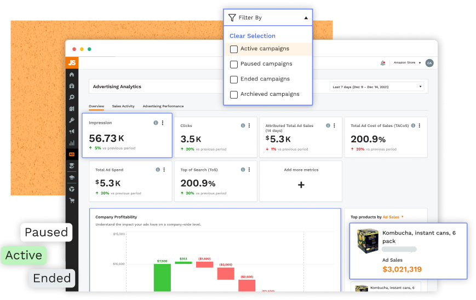
Task: Click the Paused status label
Action: coord(47,232)
